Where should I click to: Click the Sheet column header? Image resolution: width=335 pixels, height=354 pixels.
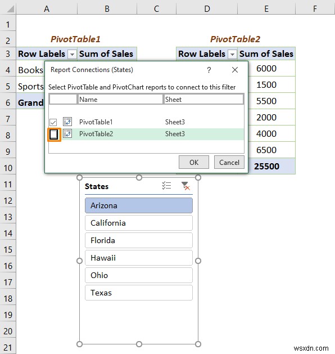point(203,100)
